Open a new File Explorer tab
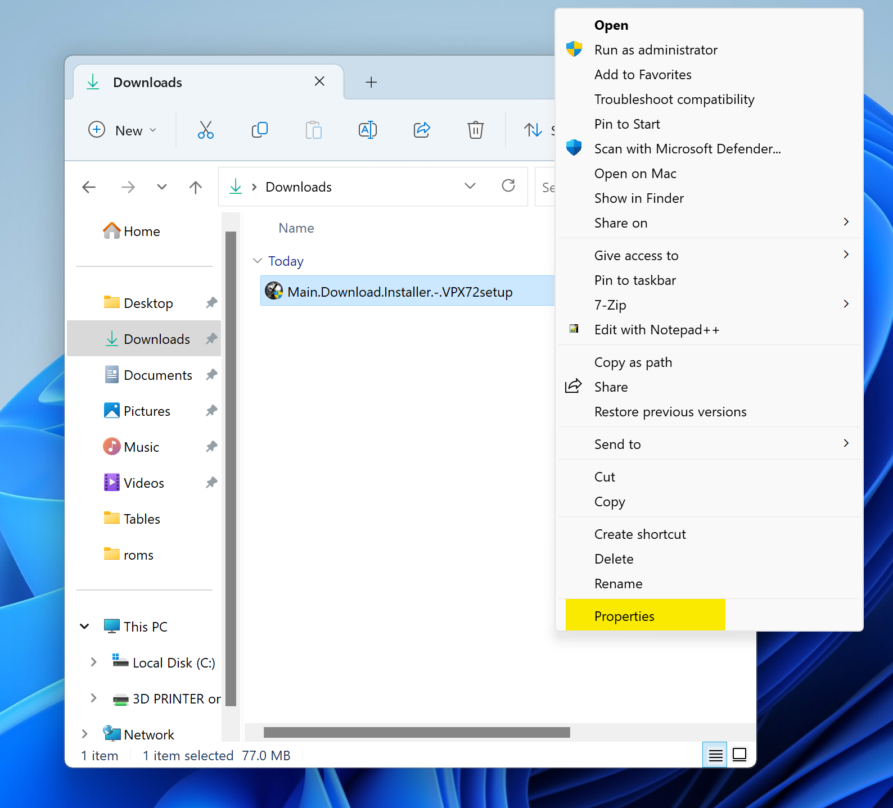893x808 pixels. [x=371, y=83]
